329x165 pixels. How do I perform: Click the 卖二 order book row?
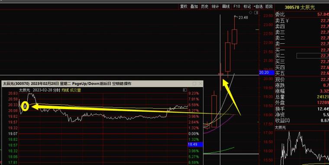pyautogui.click(x=302, y=38)
